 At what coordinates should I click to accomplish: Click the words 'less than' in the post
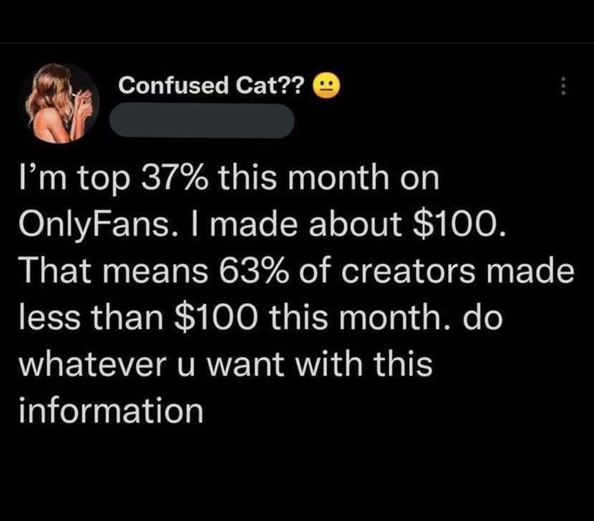[91, 317]
